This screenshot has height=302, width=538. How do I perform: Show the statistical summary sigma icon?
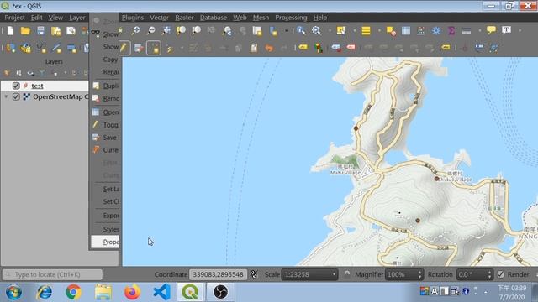click(451, 30)
